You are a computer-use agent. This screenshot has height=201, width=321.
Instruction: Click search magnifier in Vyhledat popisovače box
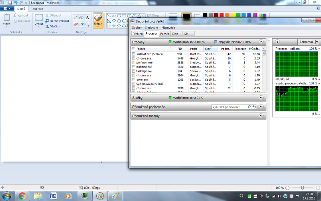click(249, 107)
